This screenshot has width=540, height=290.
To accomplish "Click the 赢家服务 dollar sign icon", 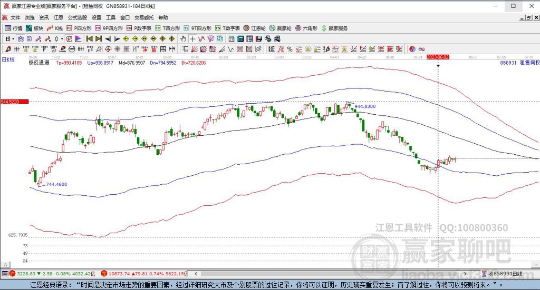I will point(324,28).
